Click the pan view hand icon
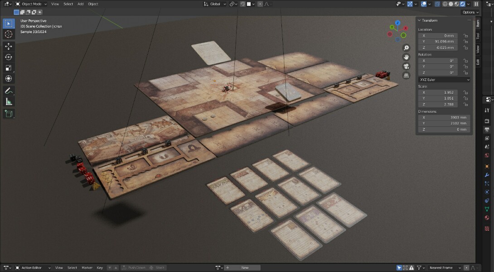The image size is (494, 272). 407,57
